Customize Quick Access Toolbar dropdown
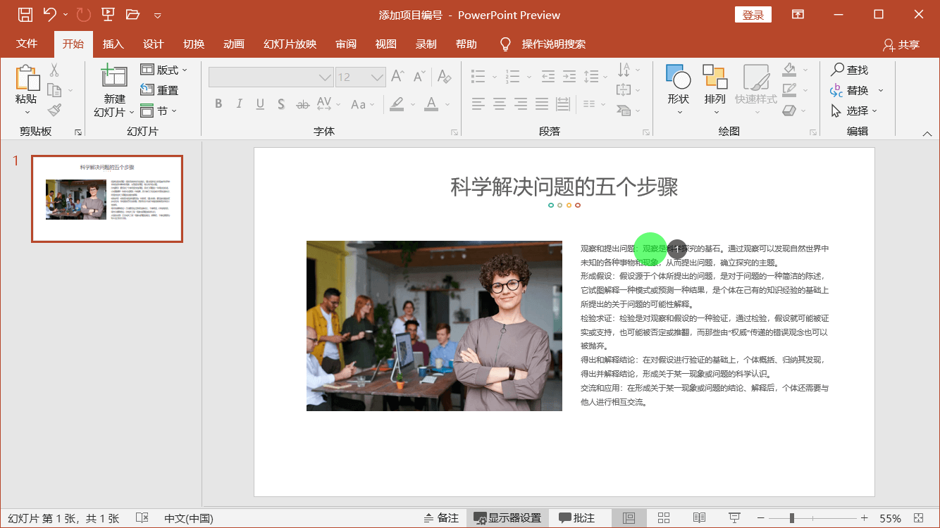This screenshot has height=528, width=940. 157,15
